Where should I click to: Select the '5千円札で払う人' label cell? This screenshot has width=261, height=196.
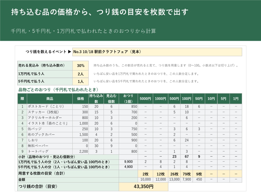(45, 81)
